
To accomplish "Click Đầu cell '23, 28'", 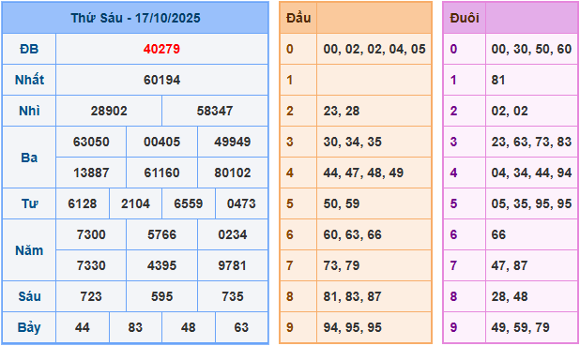I will tap(342, 111).
